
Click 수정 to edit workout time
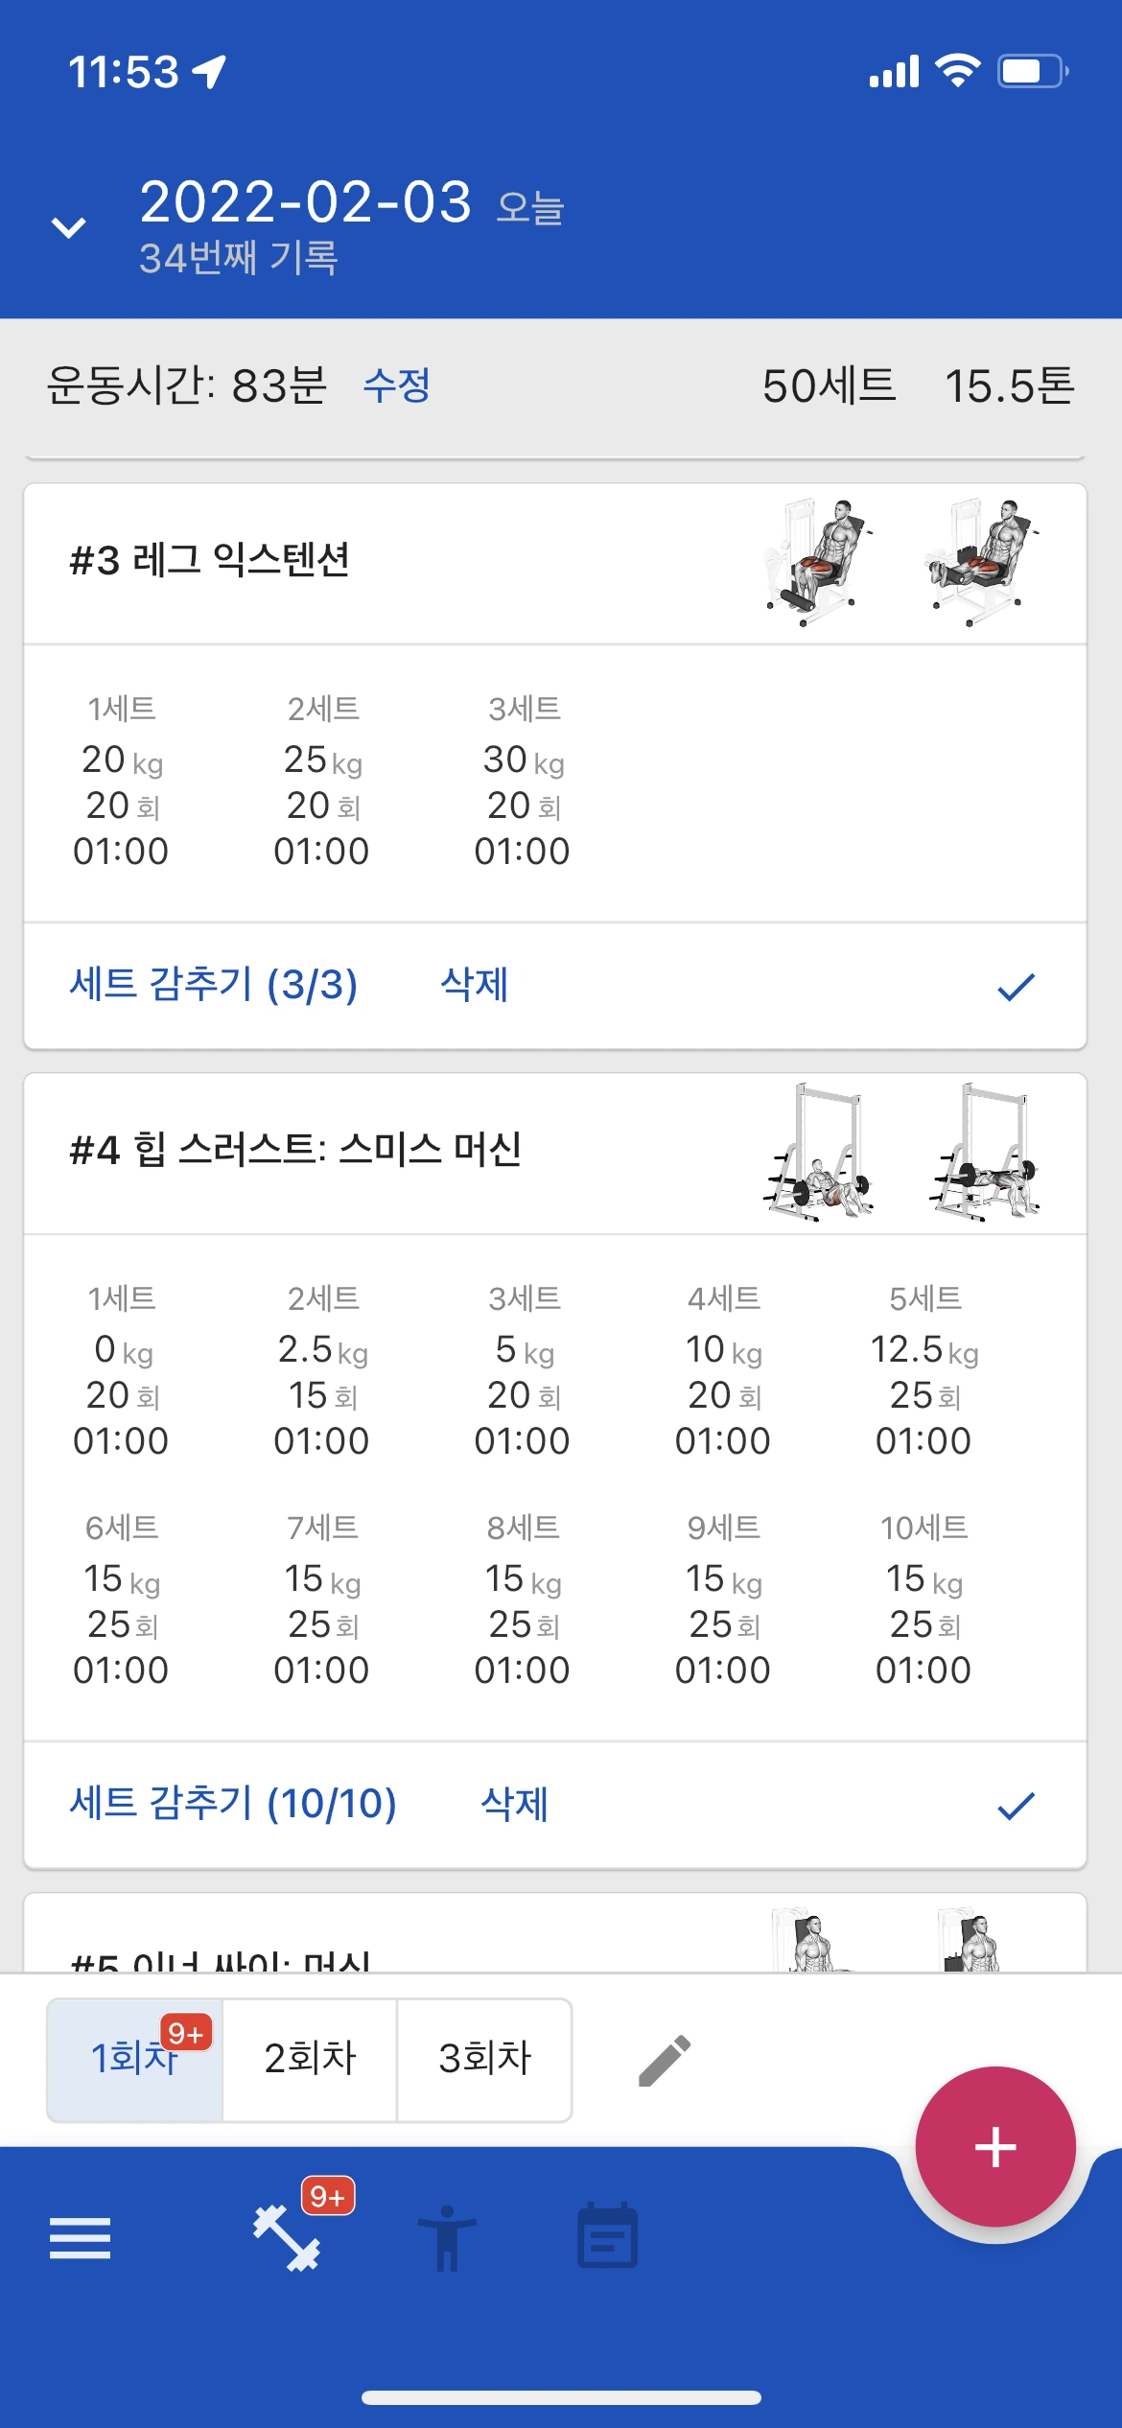click(396, 385)
